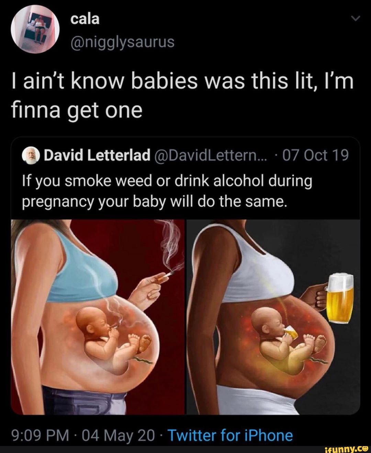Open the @nigglysaurus handle
This screenshot has height=453, width=371.
pyautogui.click(x=122, y=42)
